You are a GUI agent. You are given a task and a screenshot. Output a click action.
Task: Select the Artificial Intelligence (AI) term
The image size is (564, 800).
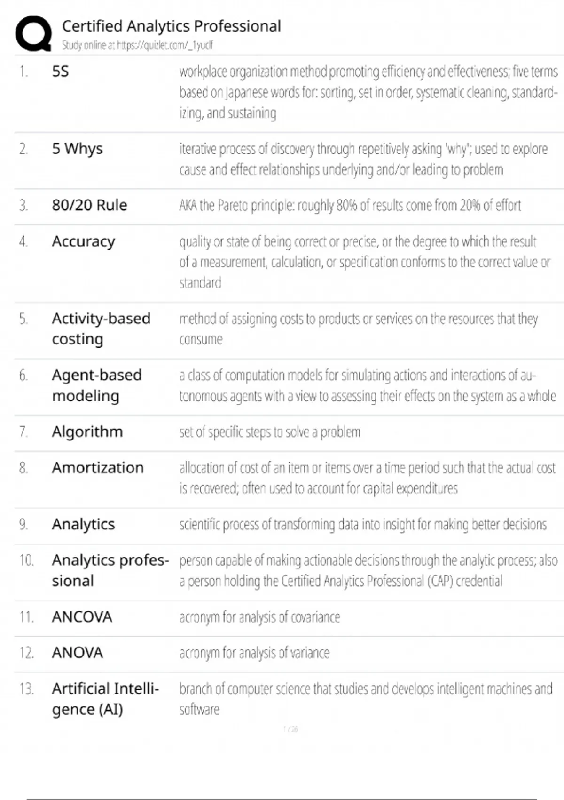[x=105, y=699]
